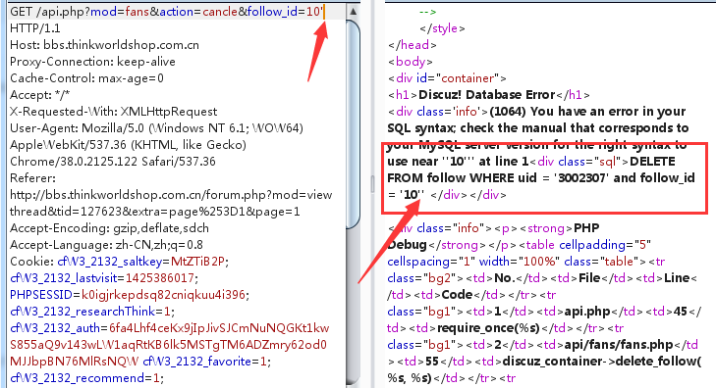Click the PHPSESSID cookie line
The image size is (716, 388).
130,295
